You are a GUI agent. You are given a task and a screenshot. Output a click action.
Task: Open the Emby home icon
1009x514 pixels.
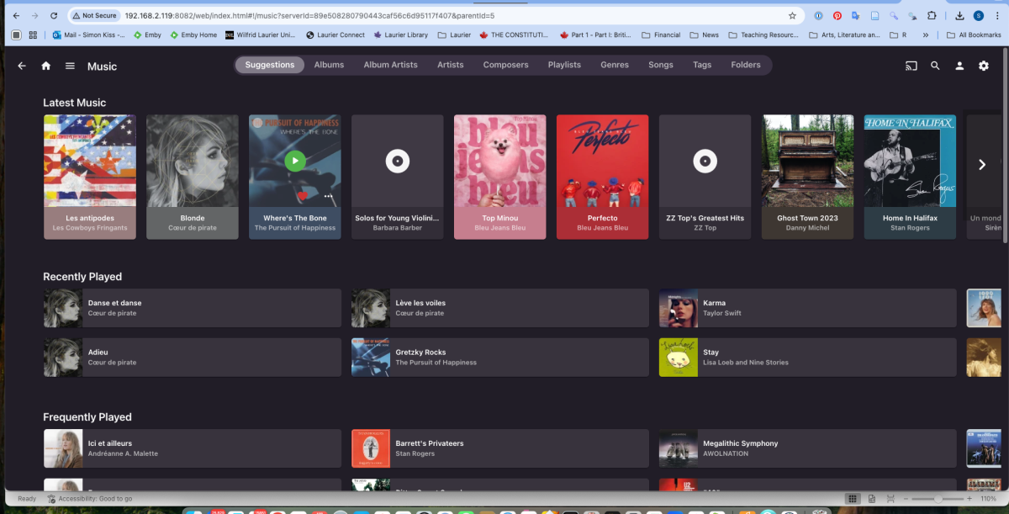coord(46,66)
